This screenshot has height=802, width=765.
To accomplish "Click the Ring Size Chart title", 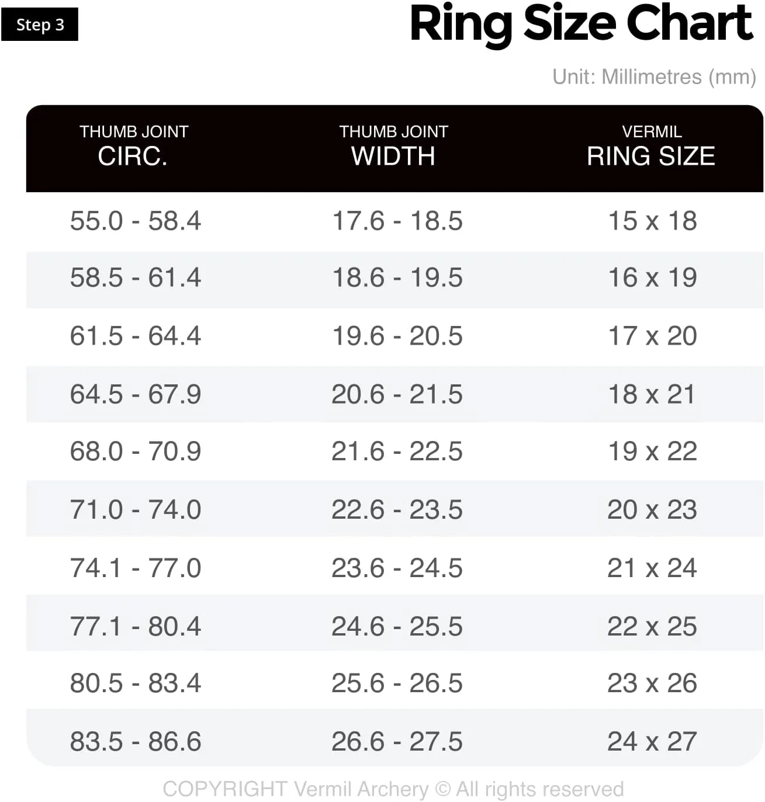I will point(581,25).
